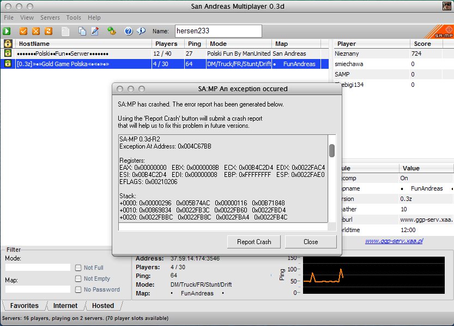
Task: Click the 724 score cell
Action: pos(416,54)
